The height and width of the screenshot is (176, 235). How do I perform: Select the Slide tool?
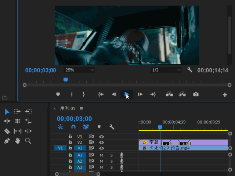click(28, 131)
